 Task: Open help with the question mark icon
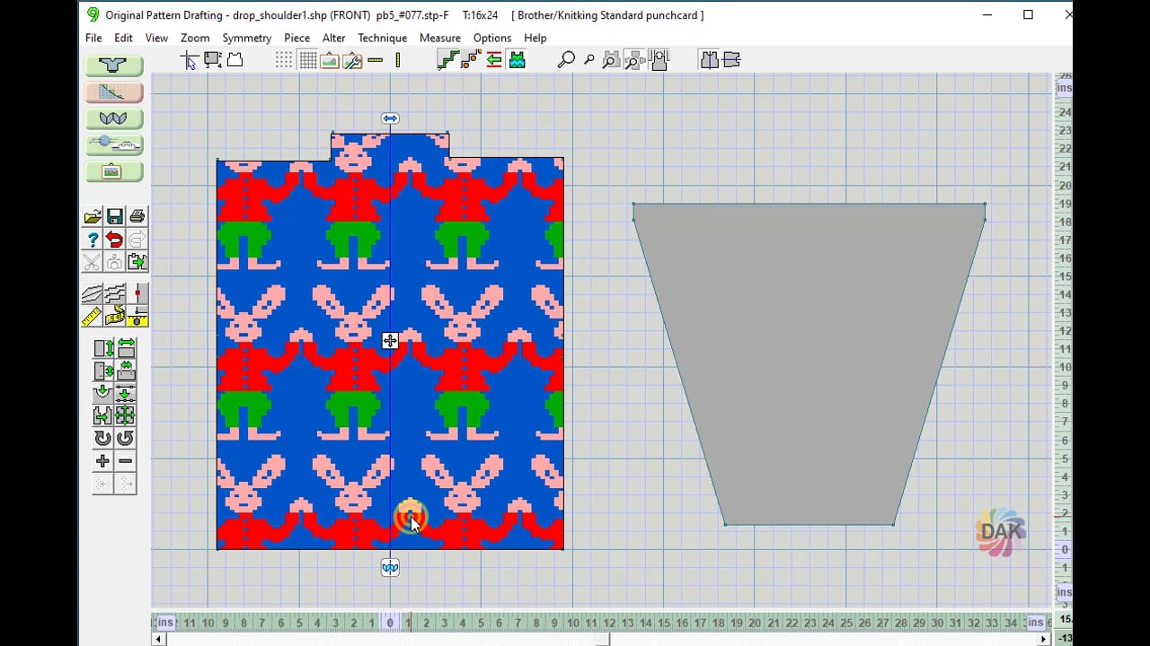(93, 240)
